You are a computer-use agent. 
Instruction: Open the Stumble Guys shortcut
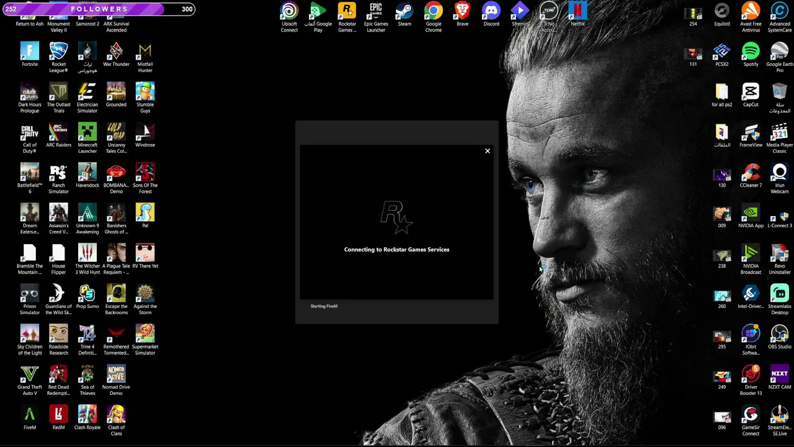[145, 97]
